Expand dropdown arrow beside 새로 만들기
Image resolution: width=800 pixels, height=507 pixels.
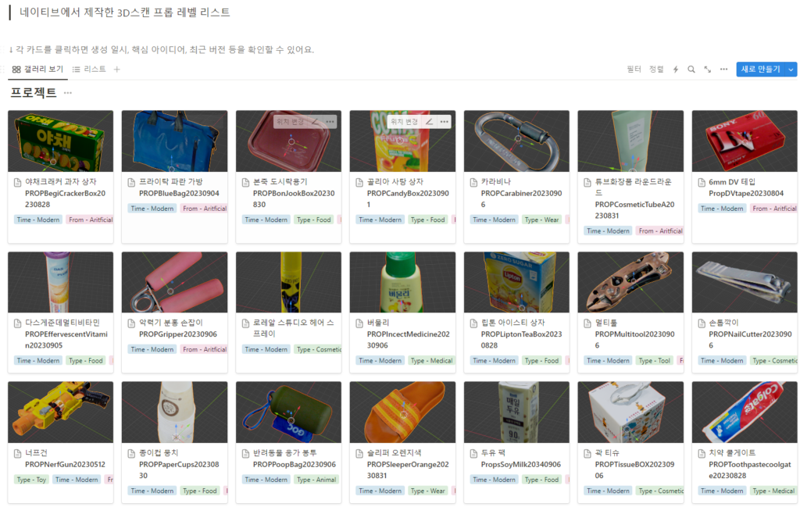[x=791, y=70]
